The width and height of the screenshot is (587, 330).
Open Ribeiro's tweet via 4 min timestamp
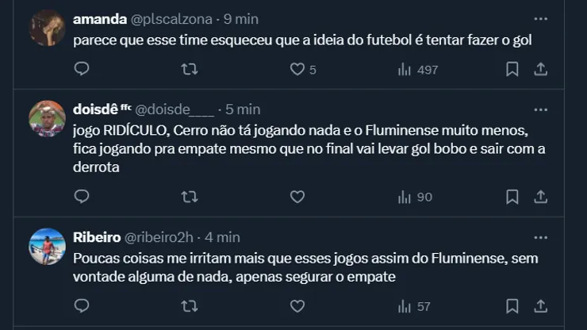(223, 236)
